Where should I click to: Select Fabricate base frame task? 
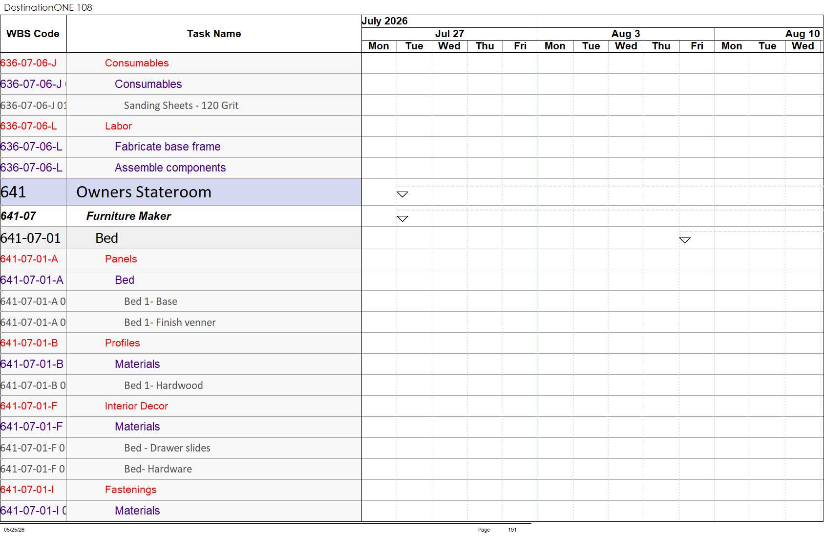pos(181,147)
